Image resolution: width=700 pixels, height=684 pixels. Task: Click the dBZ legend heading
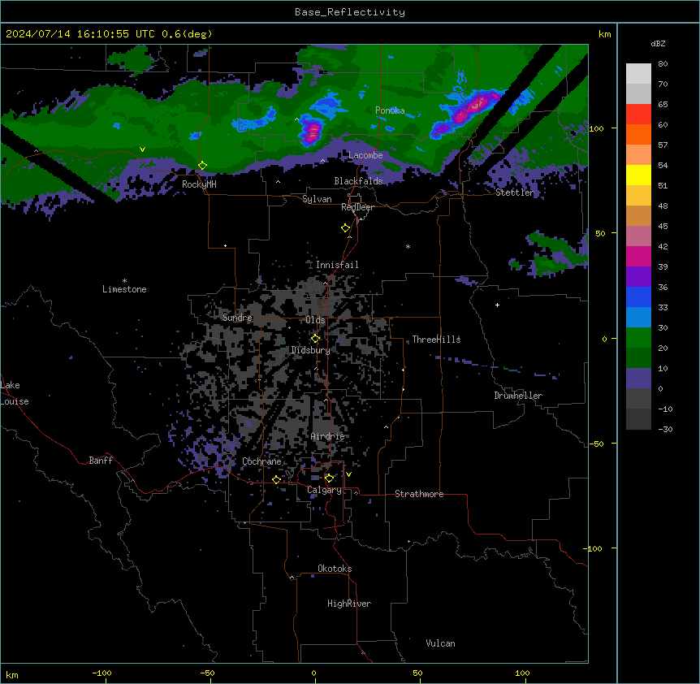pos(658,43)
